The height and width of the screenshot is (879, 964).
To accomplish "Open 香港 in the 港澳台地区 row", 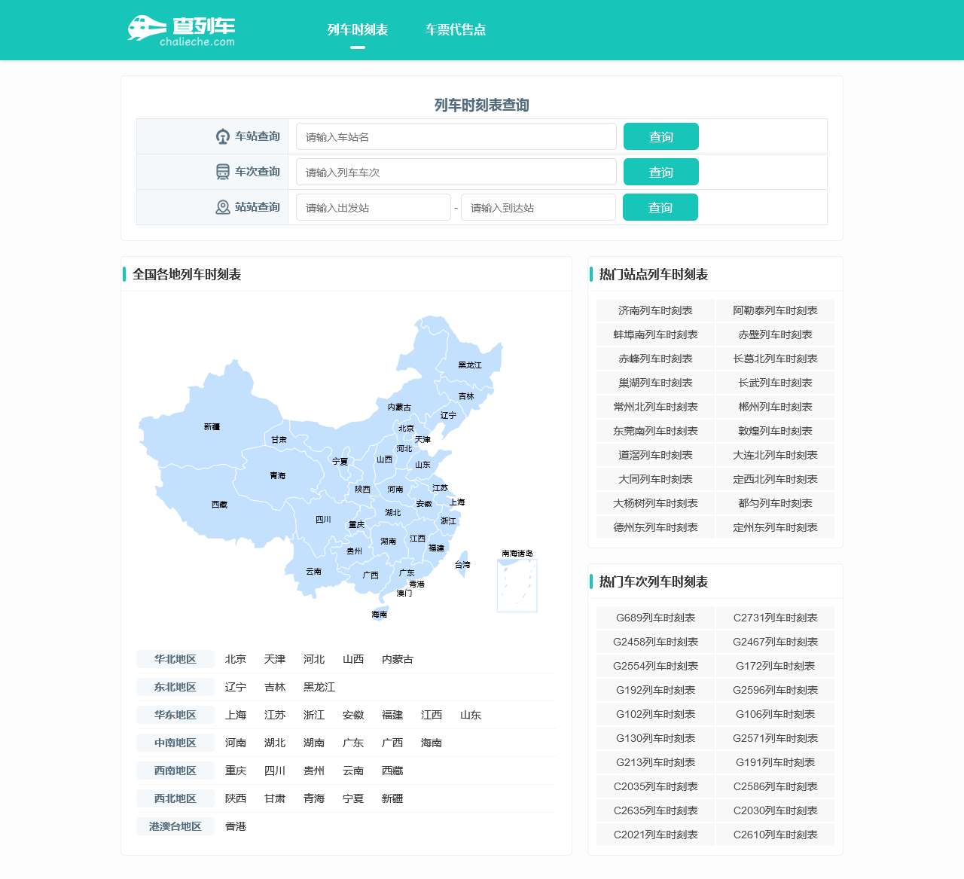I will 236,826.
